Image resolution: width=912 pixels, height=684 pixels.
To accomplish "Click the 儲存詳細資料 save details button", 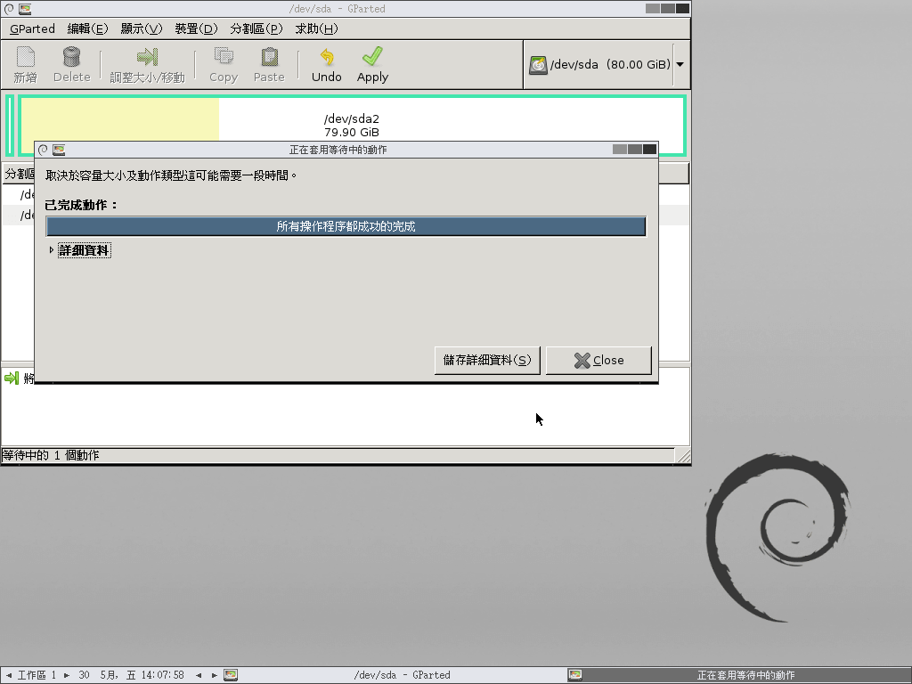I will pos(486,360).
